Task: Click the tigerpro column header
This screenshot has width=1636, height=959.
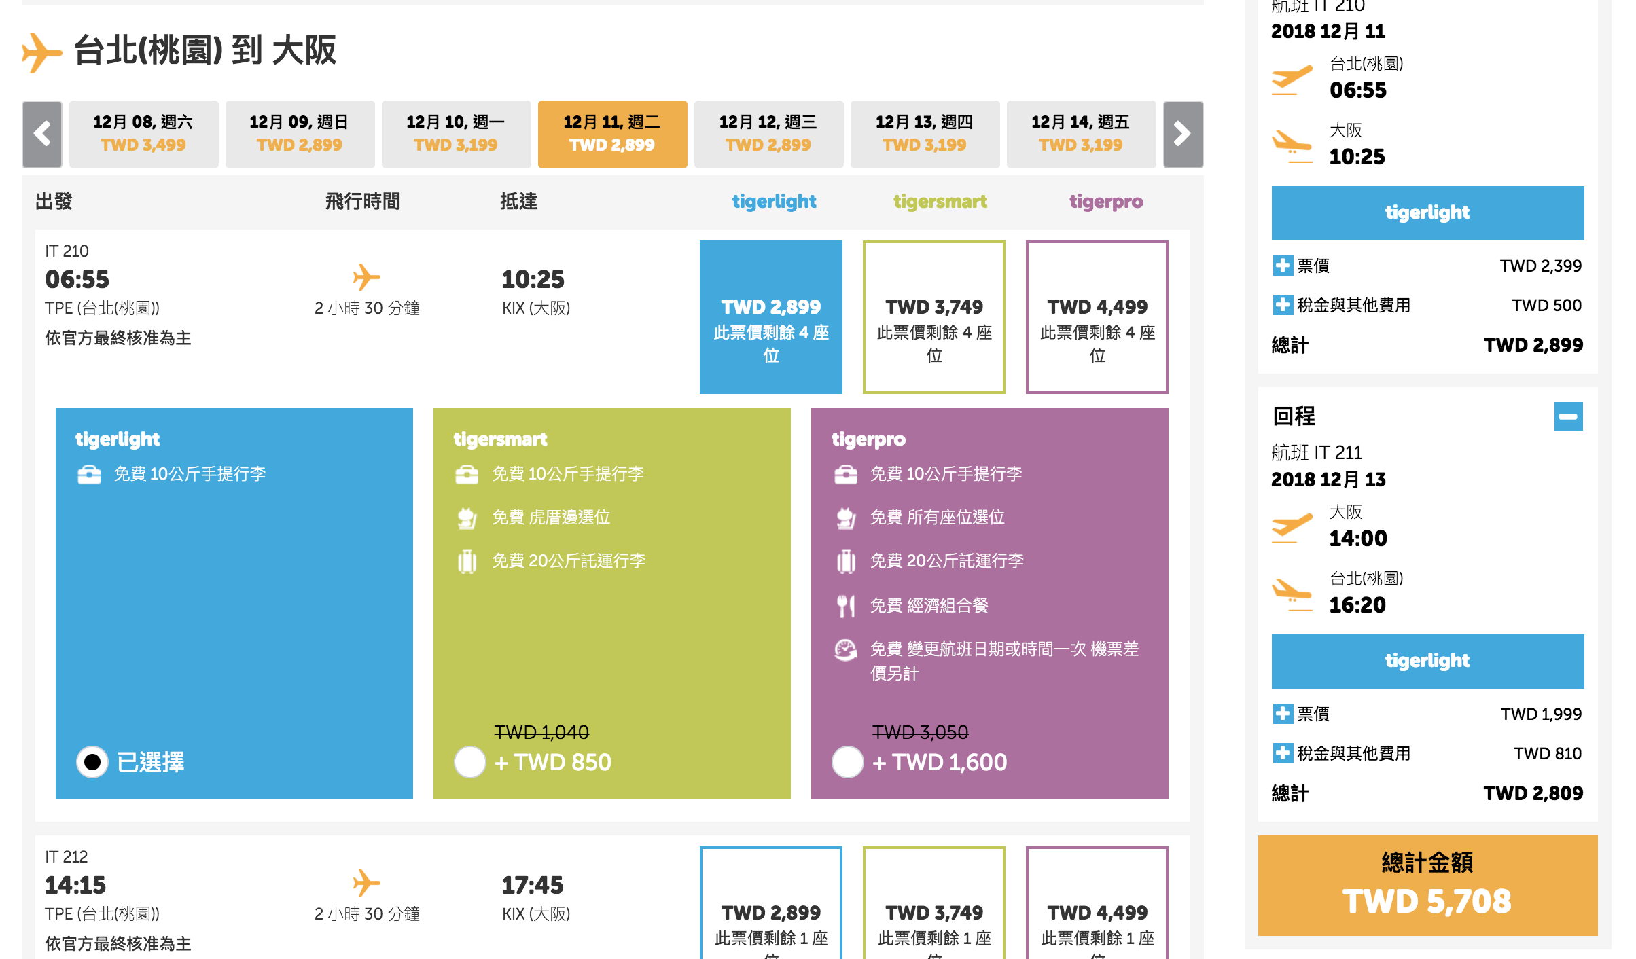Action: click(1106, 202)
